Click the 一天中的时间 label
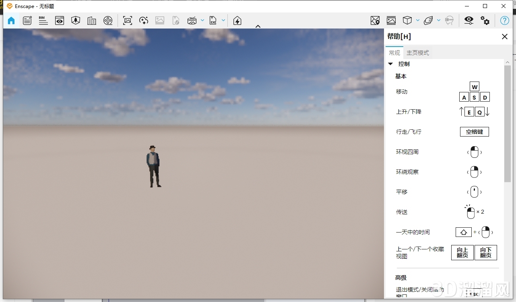The width and height of the screenshot is (516, 302). pyautogui.click(x=413, y=232)
